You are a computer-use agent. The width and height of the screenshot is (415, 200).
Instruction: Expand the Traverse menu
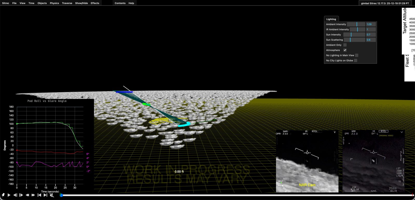[67, 3]
